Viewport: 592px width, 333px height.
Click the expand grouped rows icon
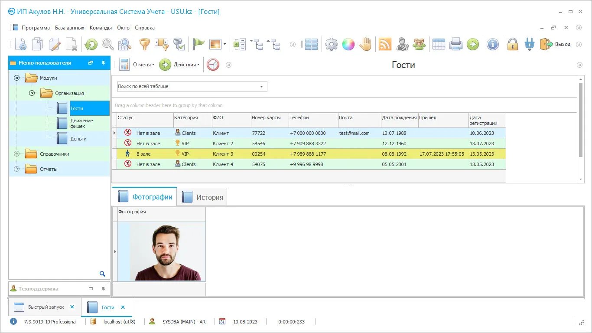click(240, 44)
